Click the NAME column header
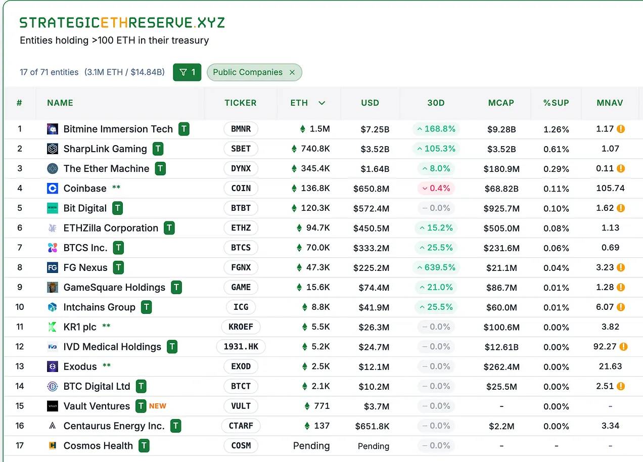 [x=60, y=103]
